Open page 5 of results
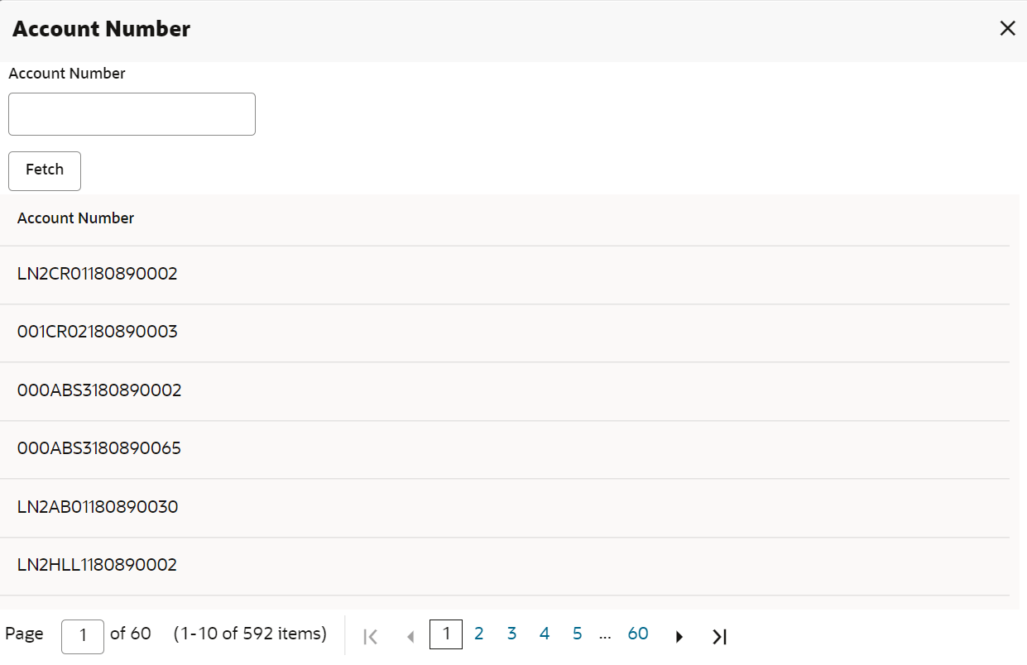This screenshot has height=665, width=1027. pos(577,634)
